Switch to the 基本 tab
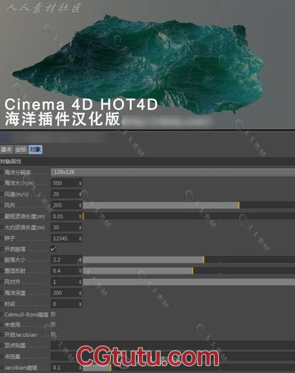The image size is (295, 373). (7, 149)
